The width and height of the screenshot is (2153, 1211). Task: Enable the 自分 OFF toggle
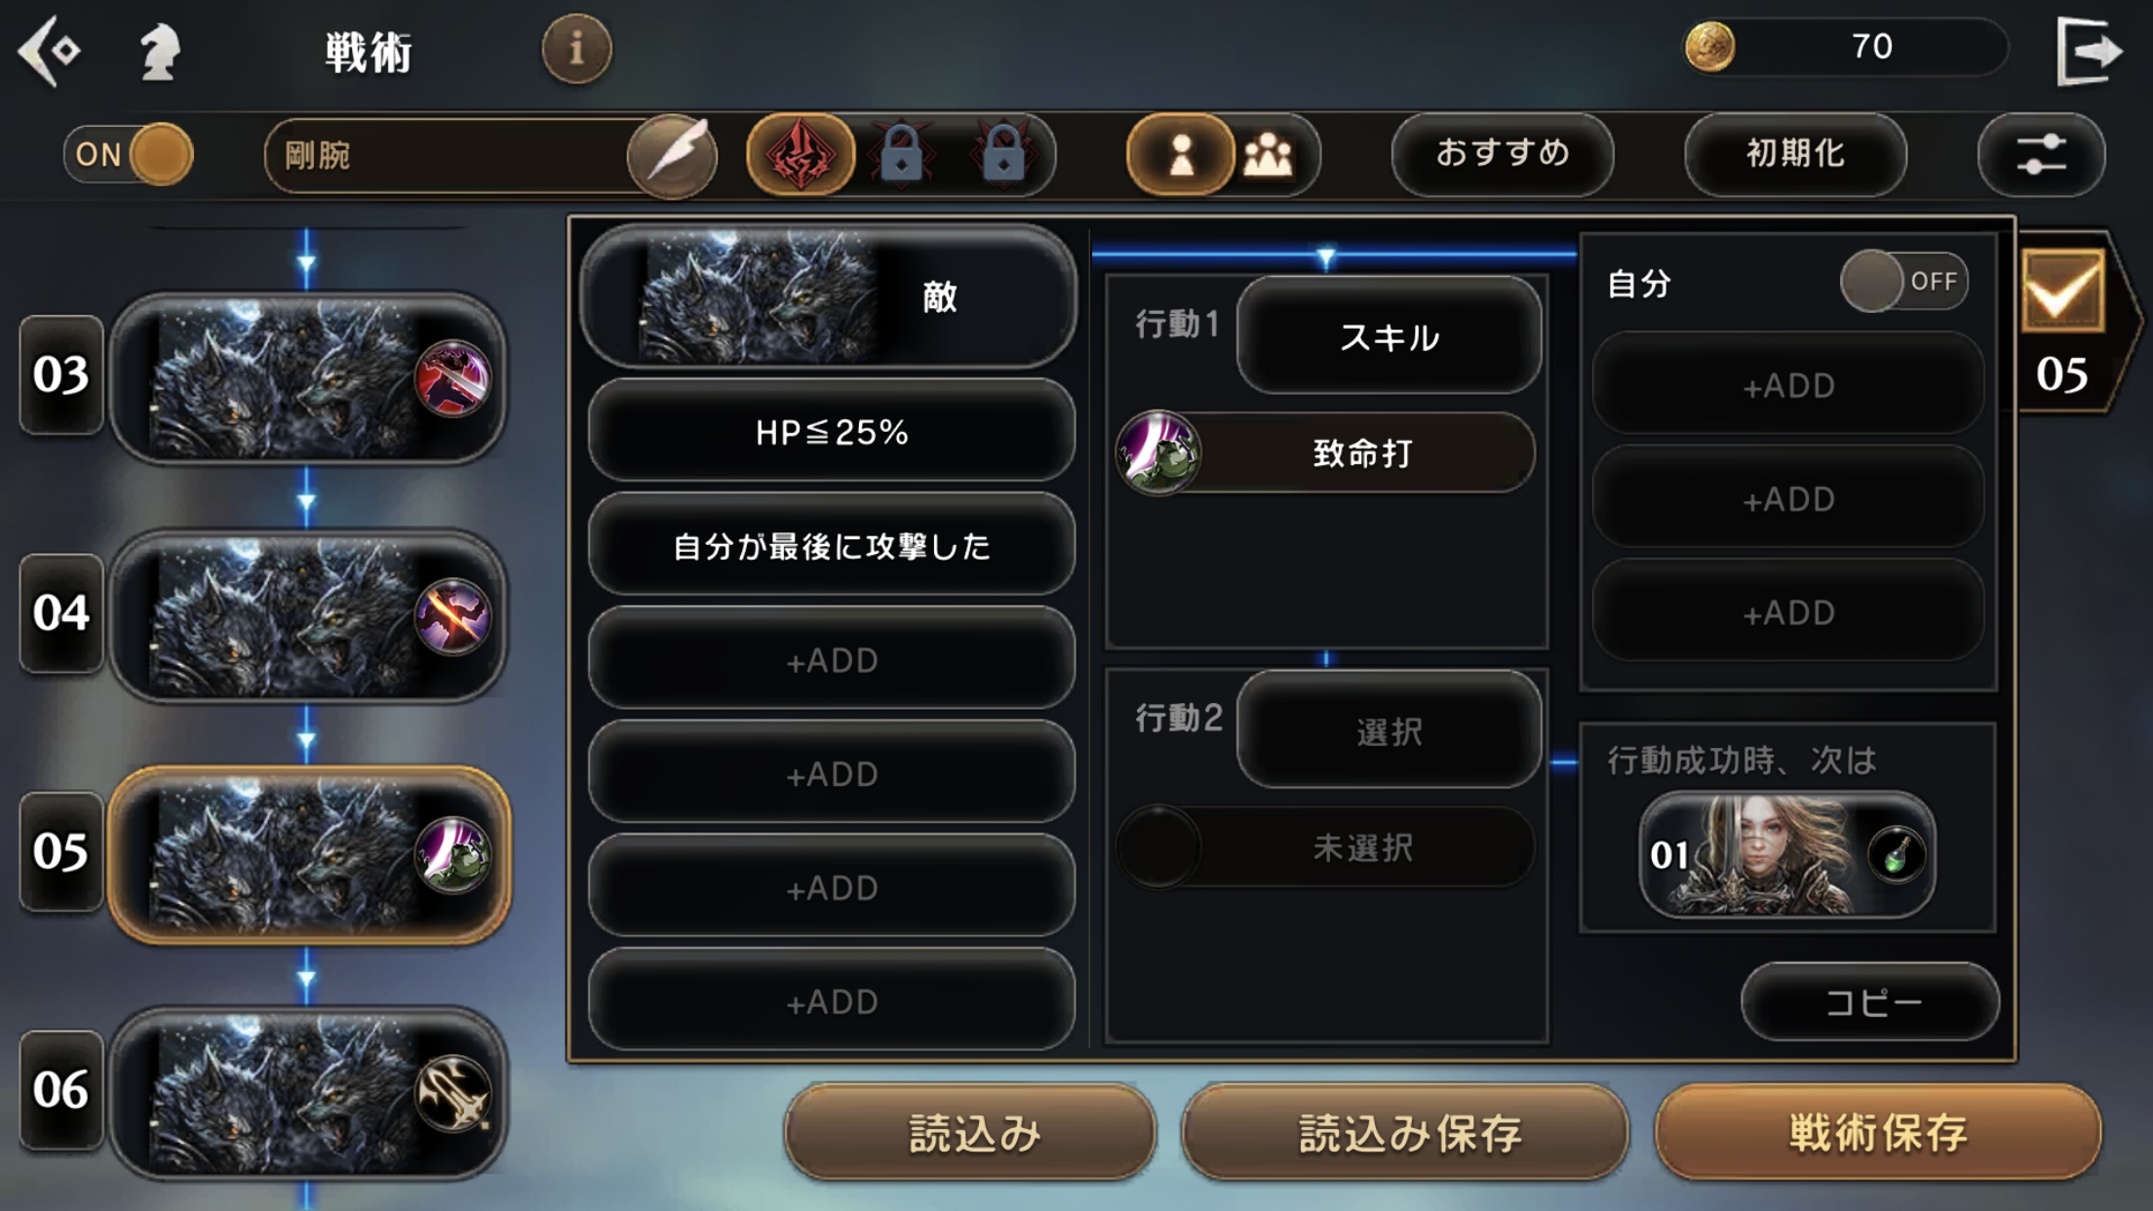tap(1903, 282)
